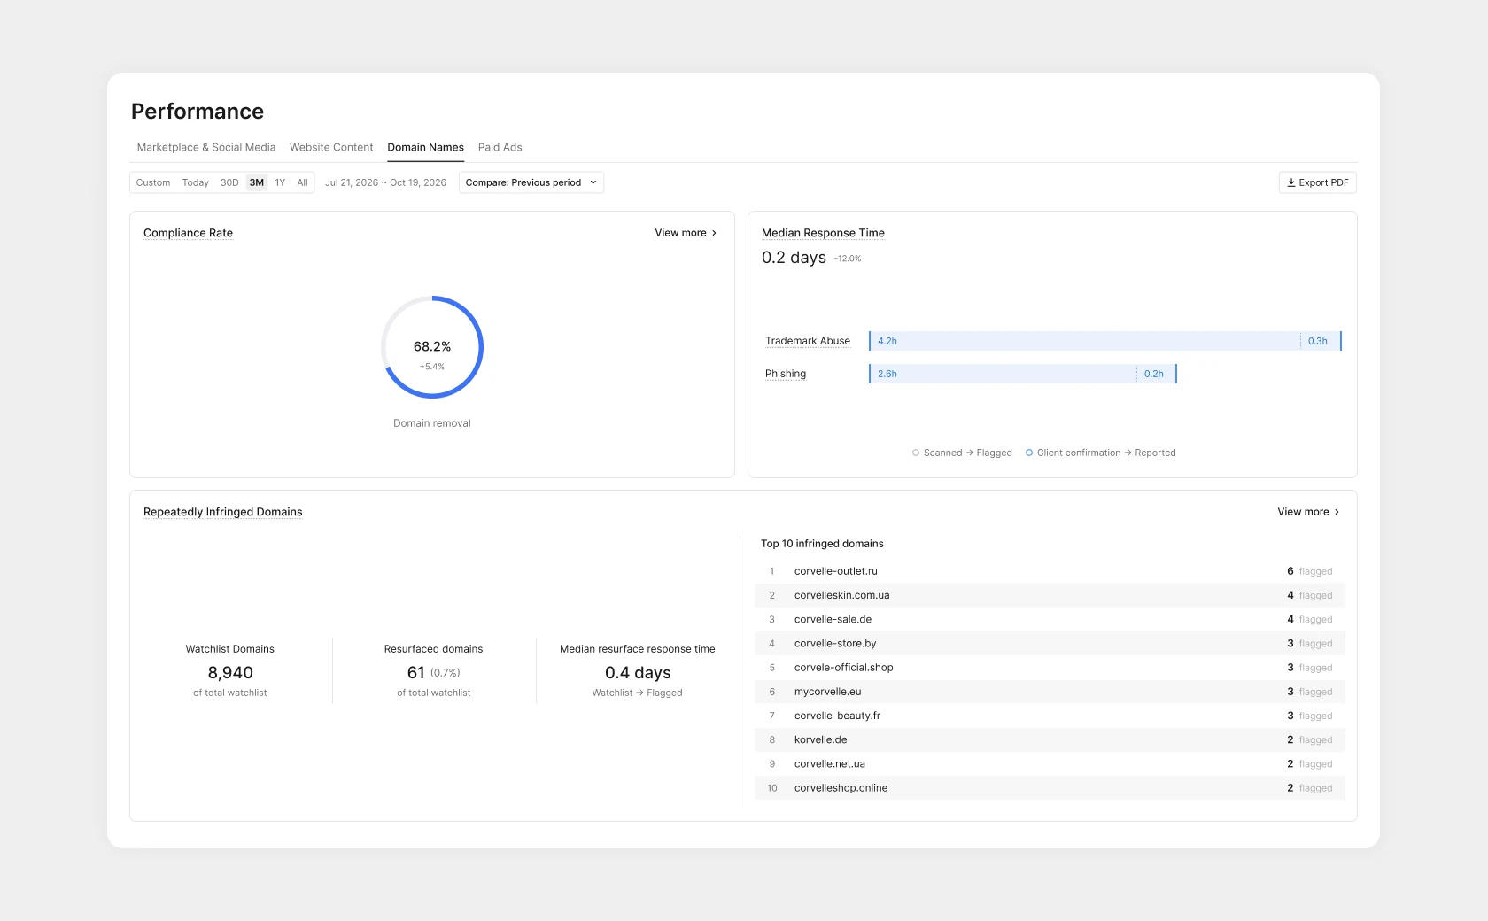Click the 2.6h value on Phishing bar
Viewport: 1488px width, 921px height.
pos(887,374)
